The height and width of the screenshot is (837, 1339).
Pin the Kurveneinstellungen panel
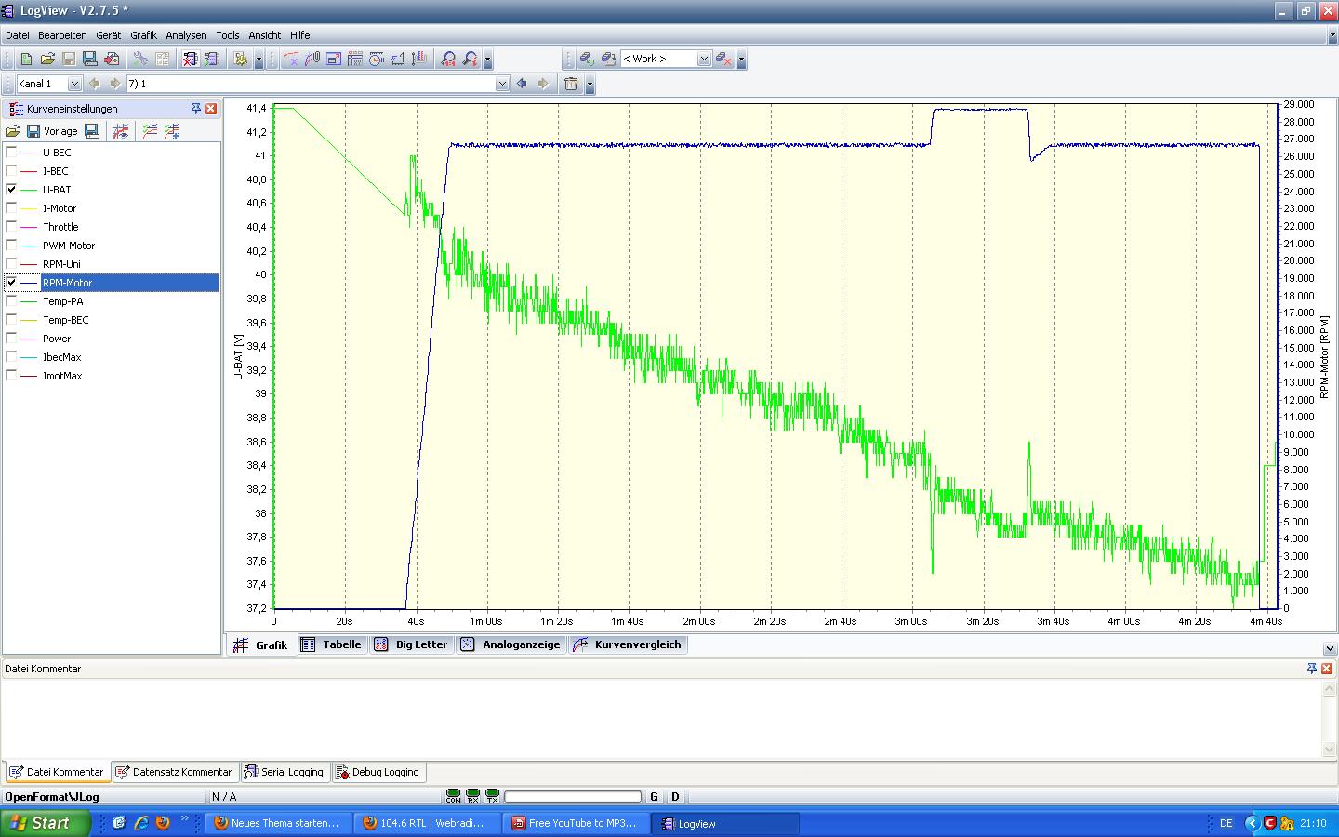pyautogui.click(x=195, y=109)
